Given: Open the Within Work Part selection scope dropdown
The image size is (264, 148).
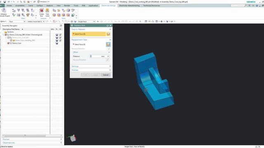Looking at the screenshot, I should tap(36, 21).
